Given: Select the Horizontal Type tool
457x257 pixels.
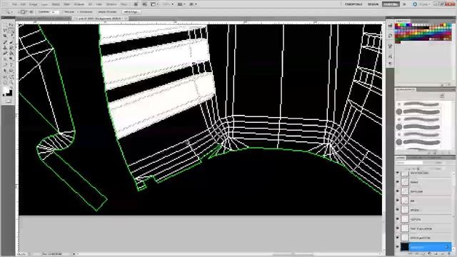Looking at the screenshot, I should point(11,65).
